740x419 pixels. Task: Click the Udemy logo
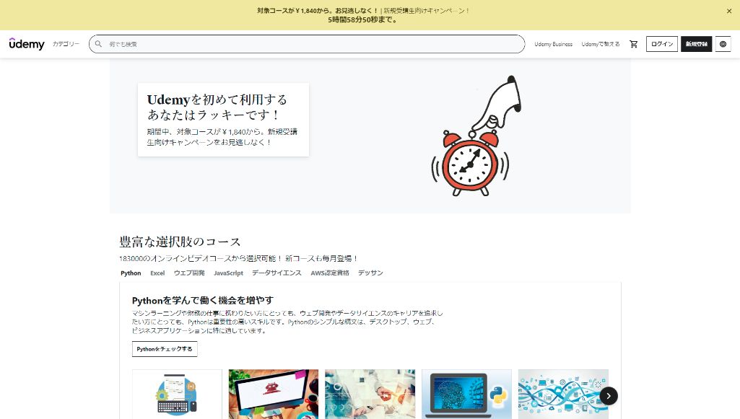point(27,44)
